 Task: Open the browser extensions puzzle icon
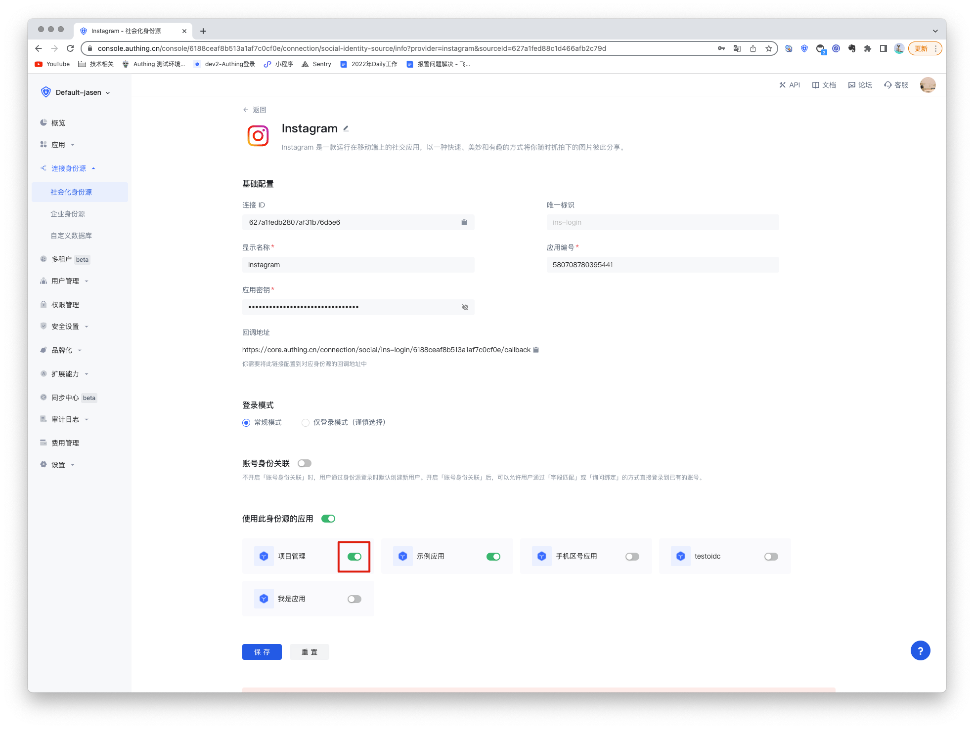[867, 48]
